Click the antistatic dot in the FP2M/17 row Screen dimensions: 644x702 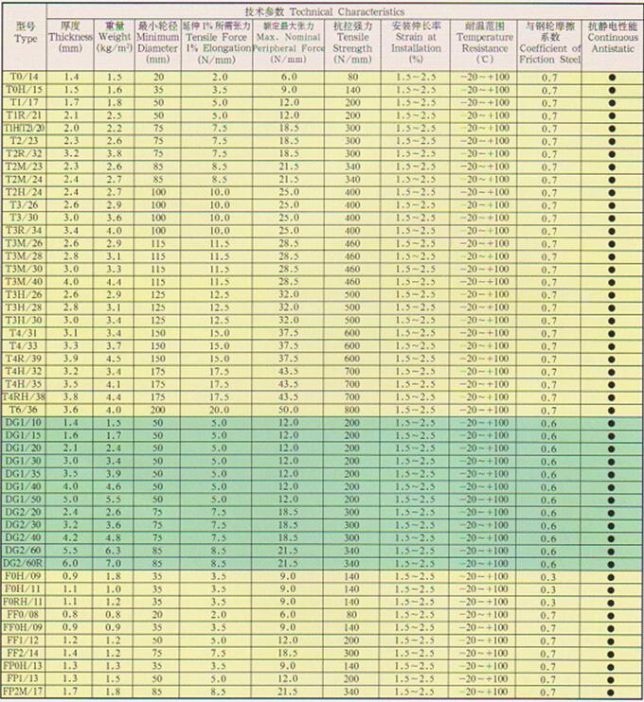[611, 692]
